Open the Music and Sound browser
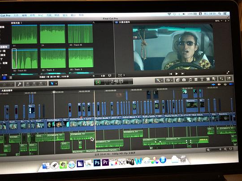 (190, 80)
